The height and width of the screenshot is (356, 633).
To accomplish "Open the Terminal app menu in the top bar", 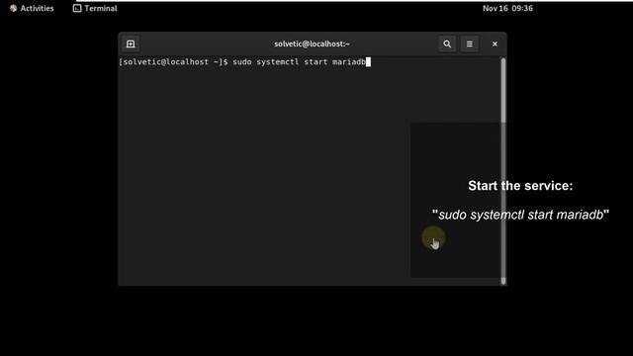I will pyautogui.click(x=95, y=8).
